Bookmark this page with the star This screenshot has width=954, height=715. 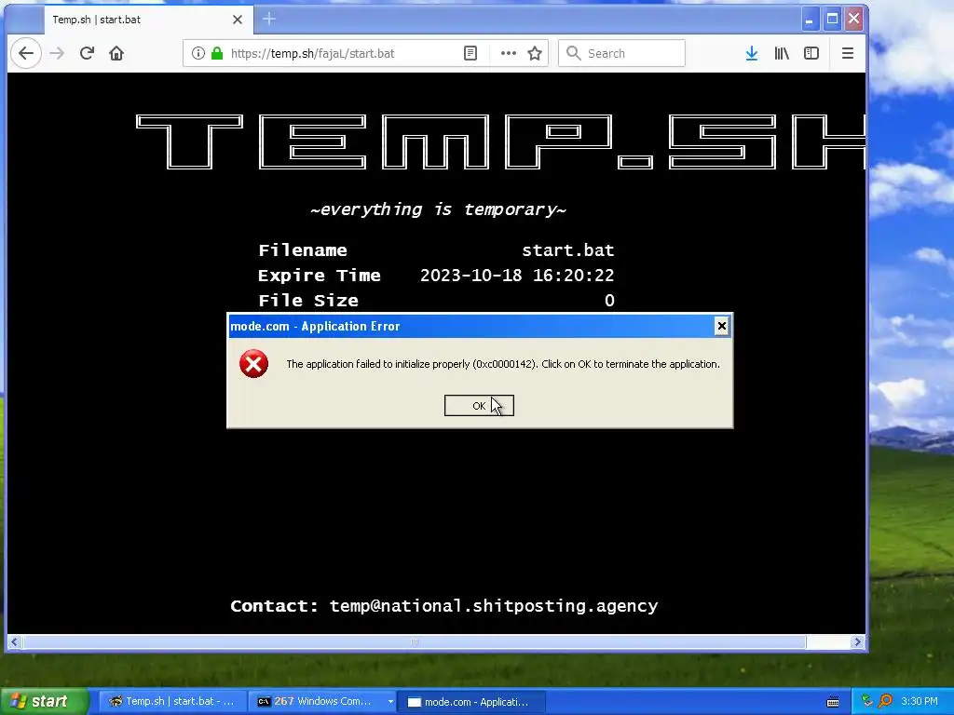pos(535,53)
